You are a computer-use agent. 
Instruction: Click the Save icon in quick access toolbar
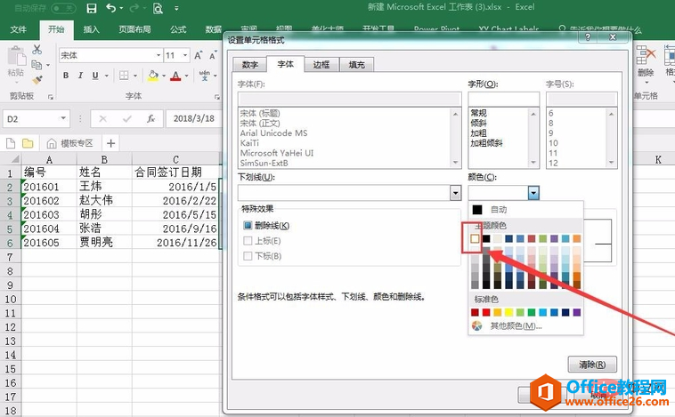(x=91, y=8)
